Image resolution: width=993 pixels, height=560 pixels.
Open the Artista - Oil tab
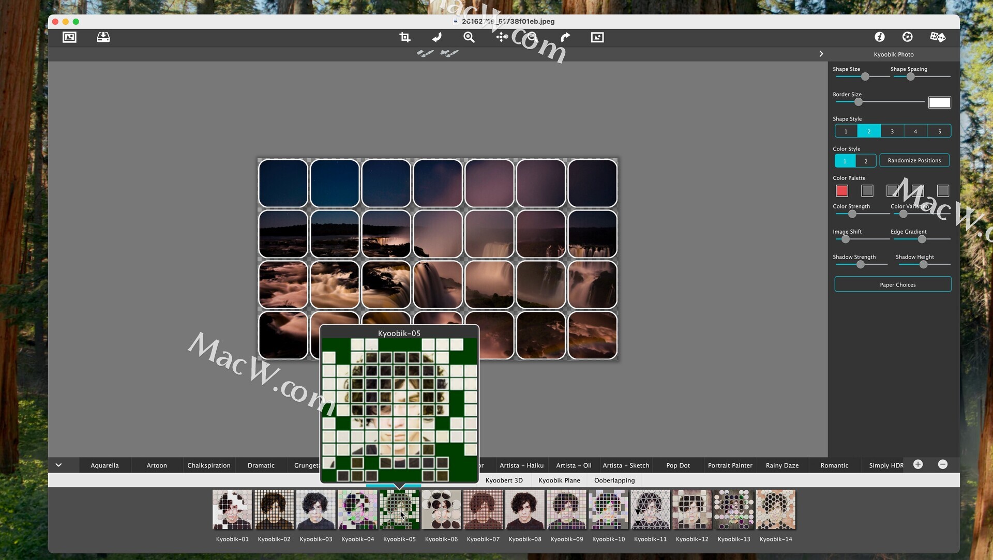[574, 465]
